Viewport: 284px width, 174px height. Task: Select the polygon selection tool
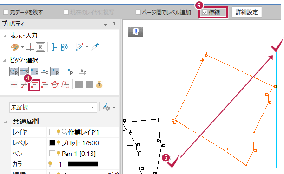coord(55,84)
